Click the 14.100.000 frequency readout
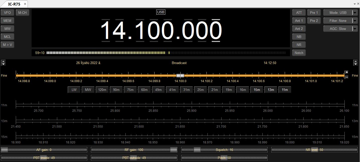This screenshot has height=162, width=360. (161, 30)
